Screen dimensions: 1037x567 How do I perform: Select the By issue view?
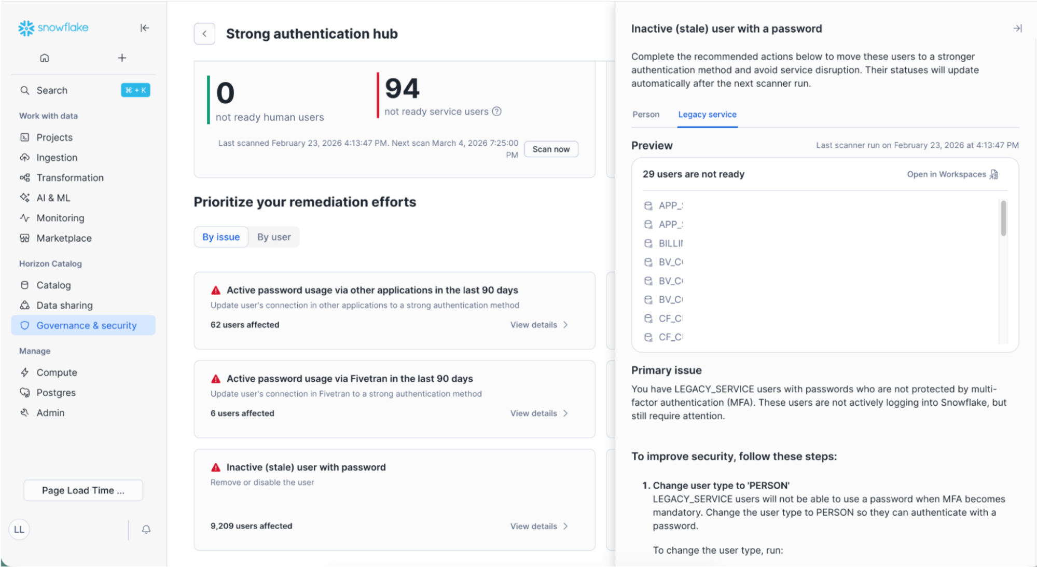220,237
